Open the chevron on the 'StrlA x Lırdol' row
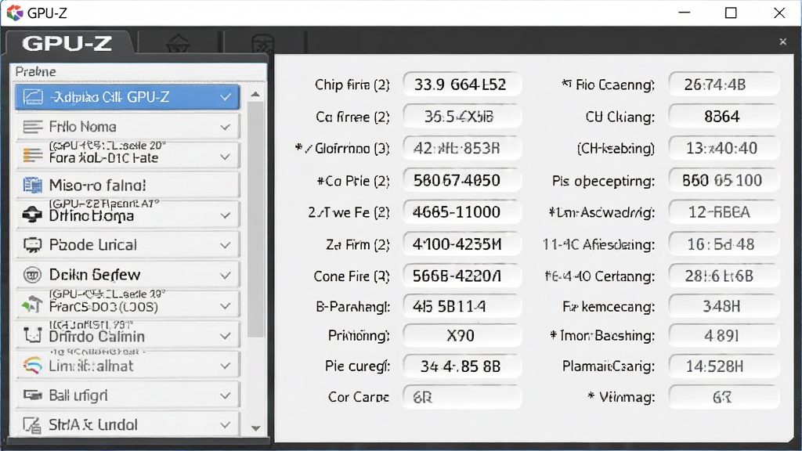Viewport: 802px width, 451px height. [x=225, y=425]
